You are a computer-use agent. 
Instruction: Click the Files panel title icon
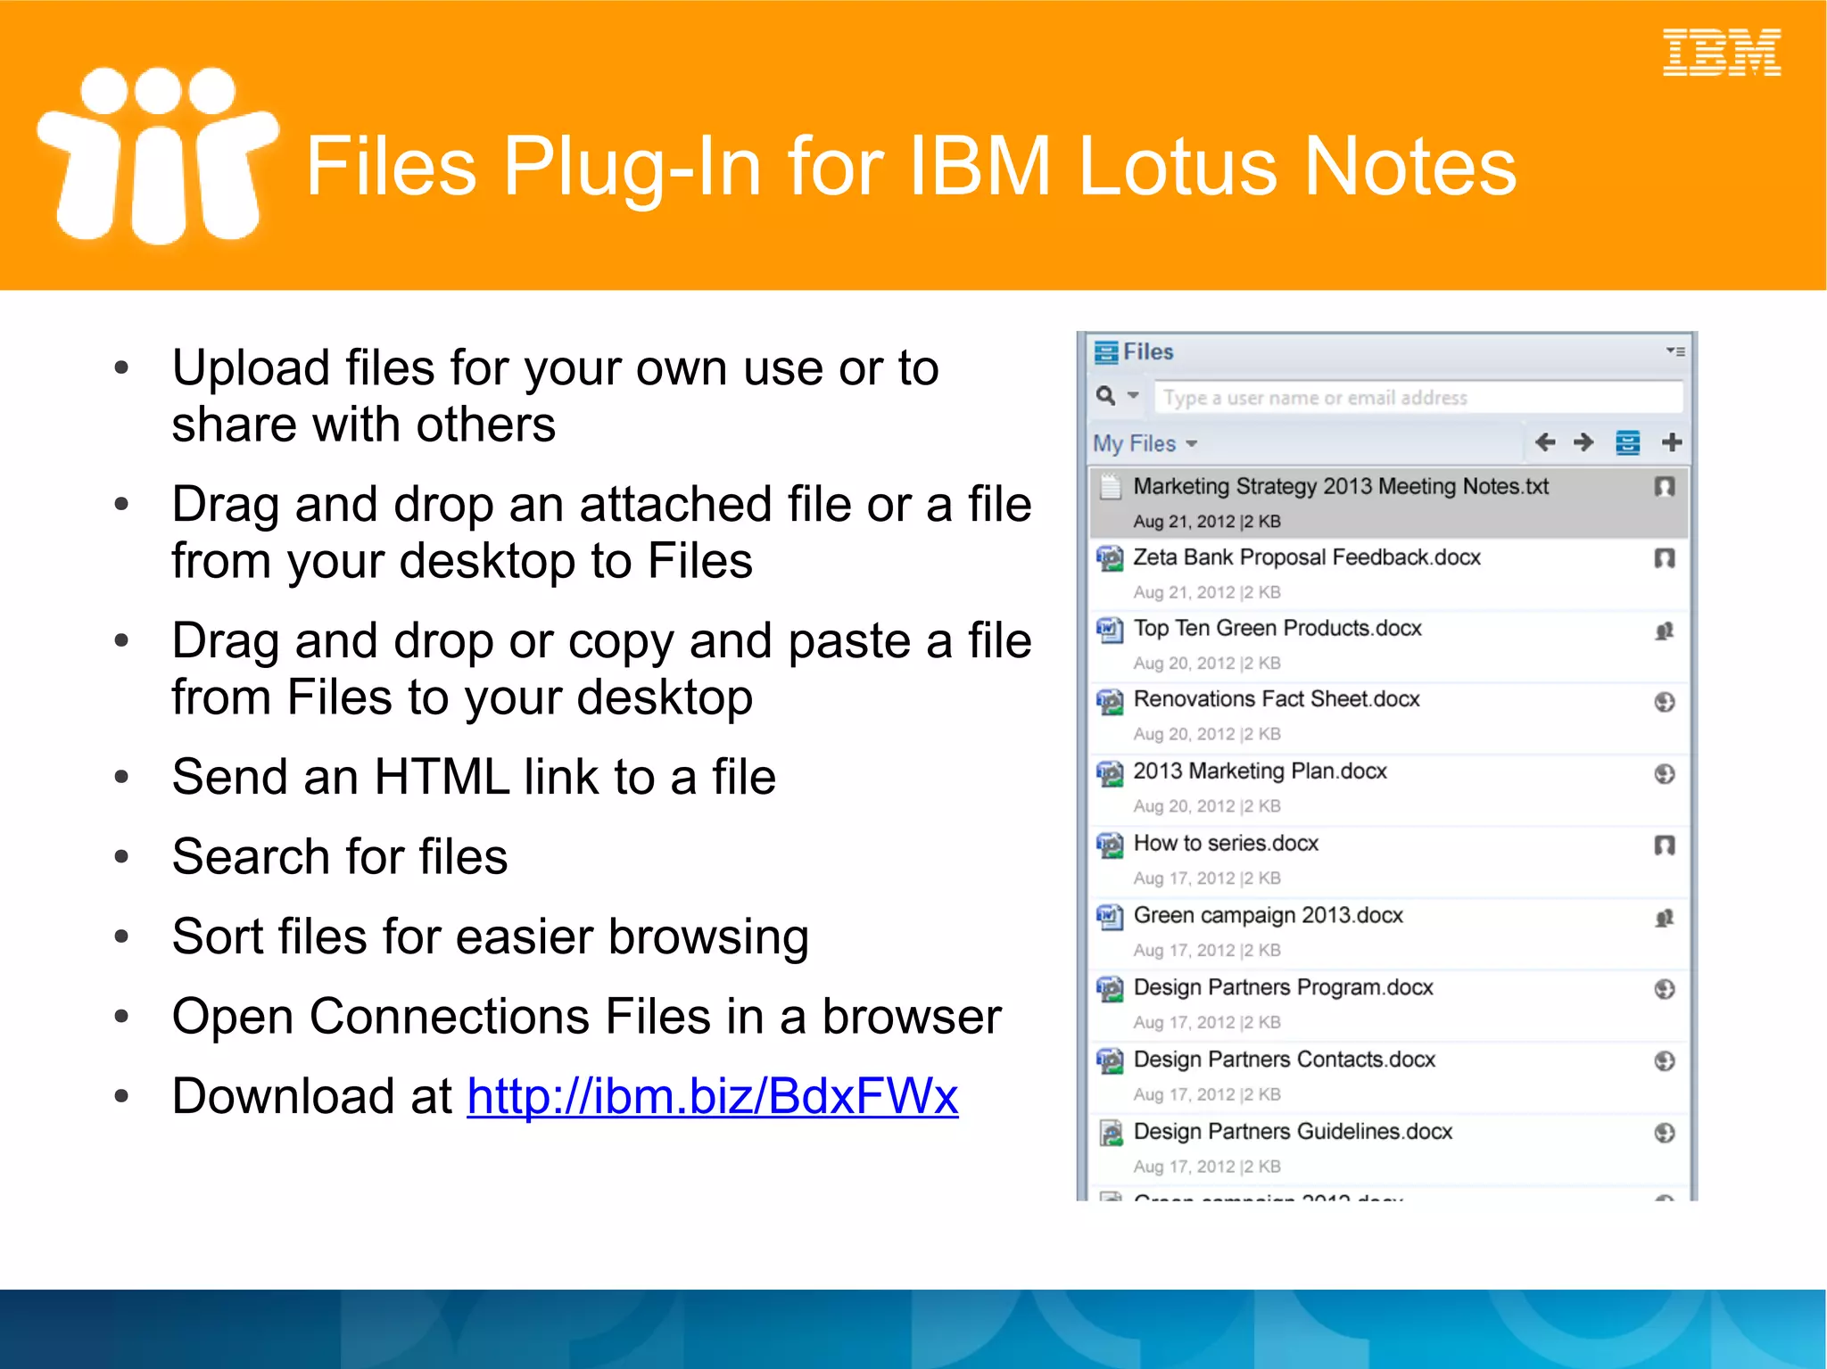[1106, 352]
